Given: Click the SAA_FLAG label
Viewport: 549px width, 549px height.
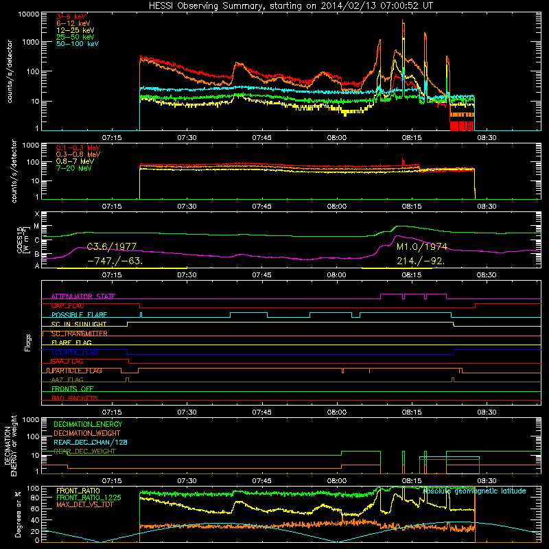Looking at the screenshot, I should [x=67, y=362].
